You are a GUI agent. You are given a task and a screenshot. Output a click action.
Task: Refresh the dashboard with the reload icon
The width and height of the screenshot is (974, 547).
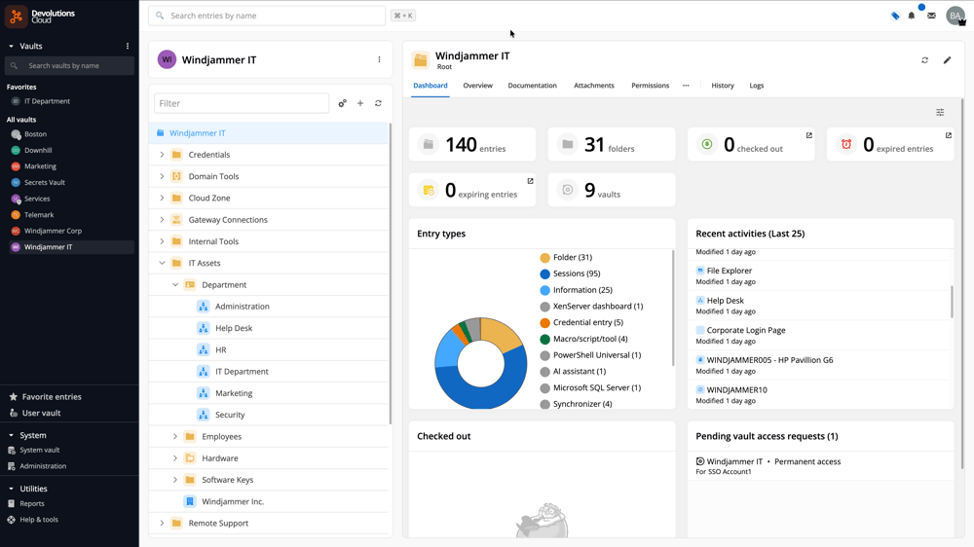click(x=925, y=60)
